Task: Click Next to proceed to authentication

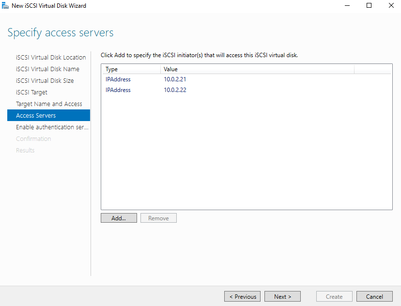Action: [x=282, y=296]
